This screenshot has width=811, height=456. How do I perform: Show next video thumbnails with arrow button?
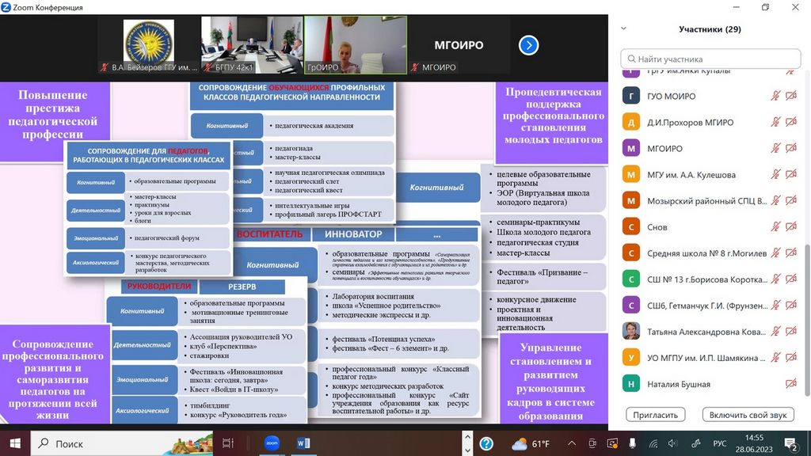[x=528, y=46]
